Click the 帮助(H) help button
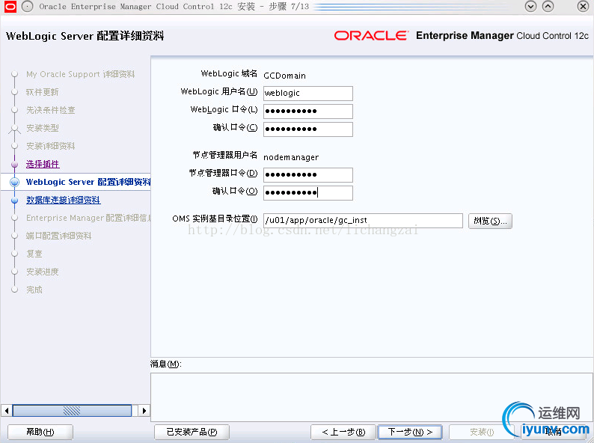The width and height of the screenshot is (594, 443). [x=40, y=432]
